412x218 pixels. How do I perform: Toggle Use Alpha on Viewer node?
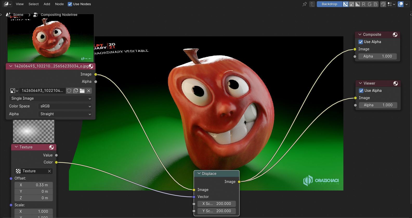click(361, 91)
